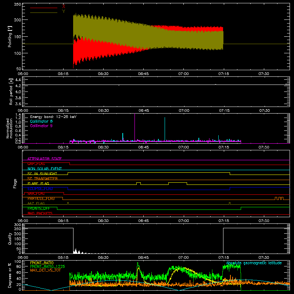Click the long FLARE_FLAG pulse before 07:00

pyautogui.click(x=178, y=183)
